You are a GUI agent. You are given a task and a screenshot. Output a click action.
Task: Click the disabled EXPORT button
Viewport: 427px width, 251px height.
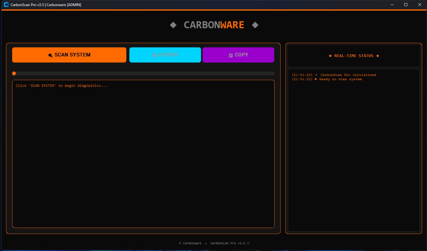(165, 55)
